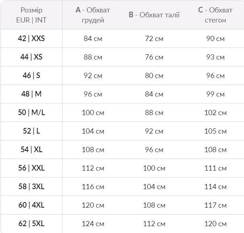The height and width of the screenshot is (233, 244).
Task: Select the 'A - Обхват грудей' header
Action: click(x=93, y=15)
